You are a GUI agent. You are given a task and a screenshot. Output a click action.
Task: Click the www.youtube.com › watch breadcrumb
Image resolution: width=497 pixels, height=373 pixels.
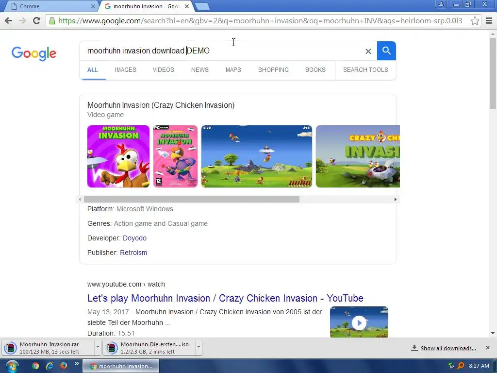click(126, 284)
